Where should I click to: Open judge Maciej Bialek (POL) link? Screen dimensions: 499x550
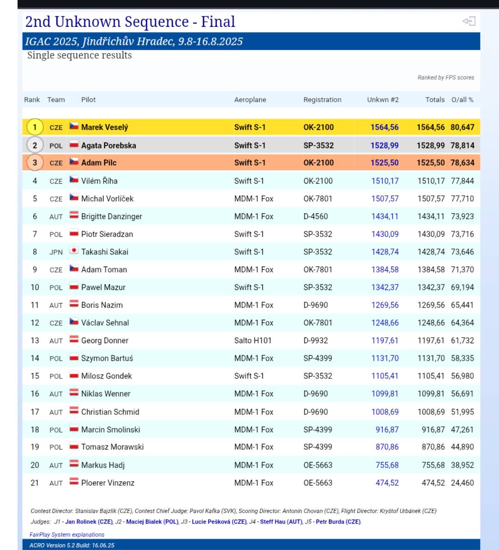152,522
